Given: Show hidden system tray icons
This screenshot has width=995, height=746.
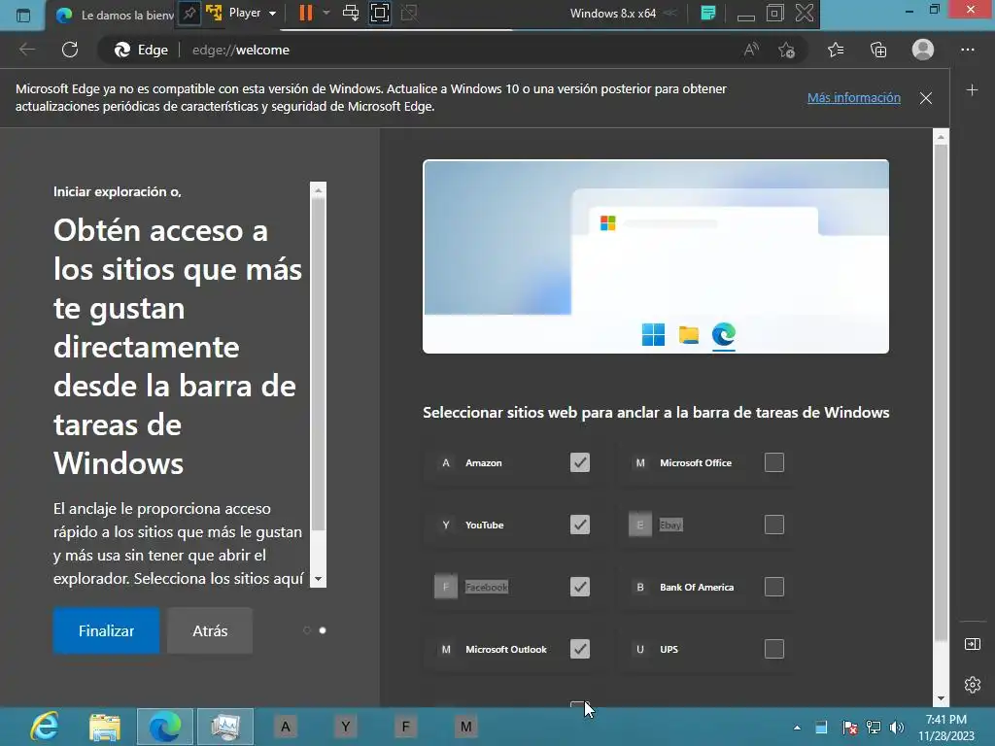Looking at the screenshot, I should (x=797, y=728).
